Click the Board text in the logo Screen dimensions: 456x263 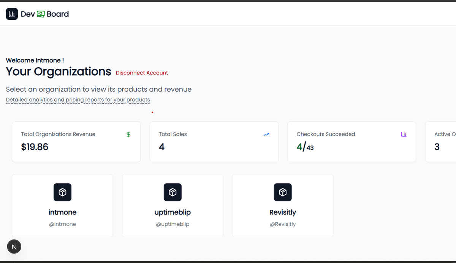[58, 14]
